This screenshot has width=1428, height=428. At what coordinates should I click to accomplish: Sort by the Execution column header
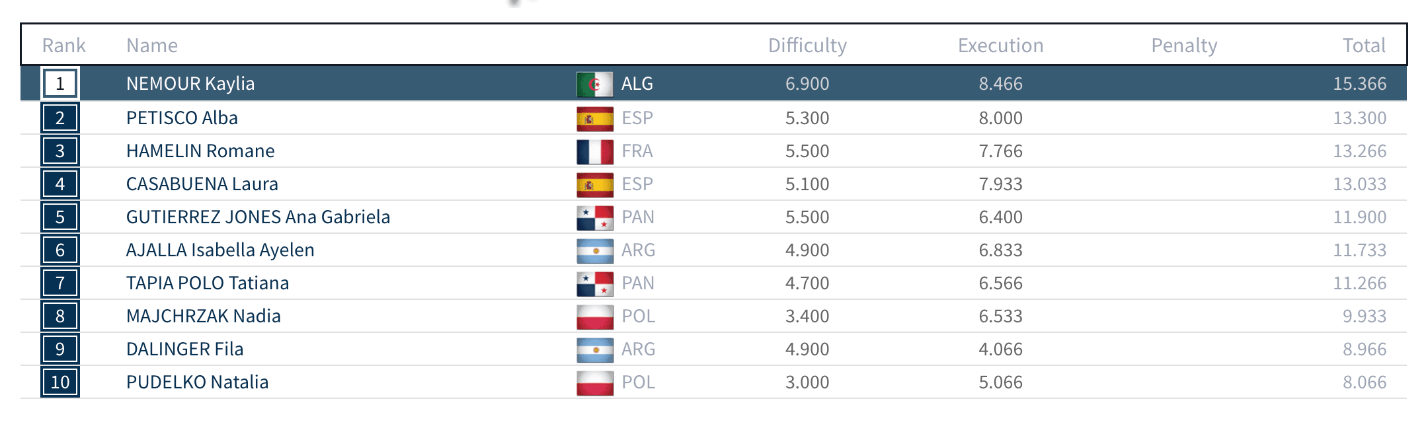1001,46
